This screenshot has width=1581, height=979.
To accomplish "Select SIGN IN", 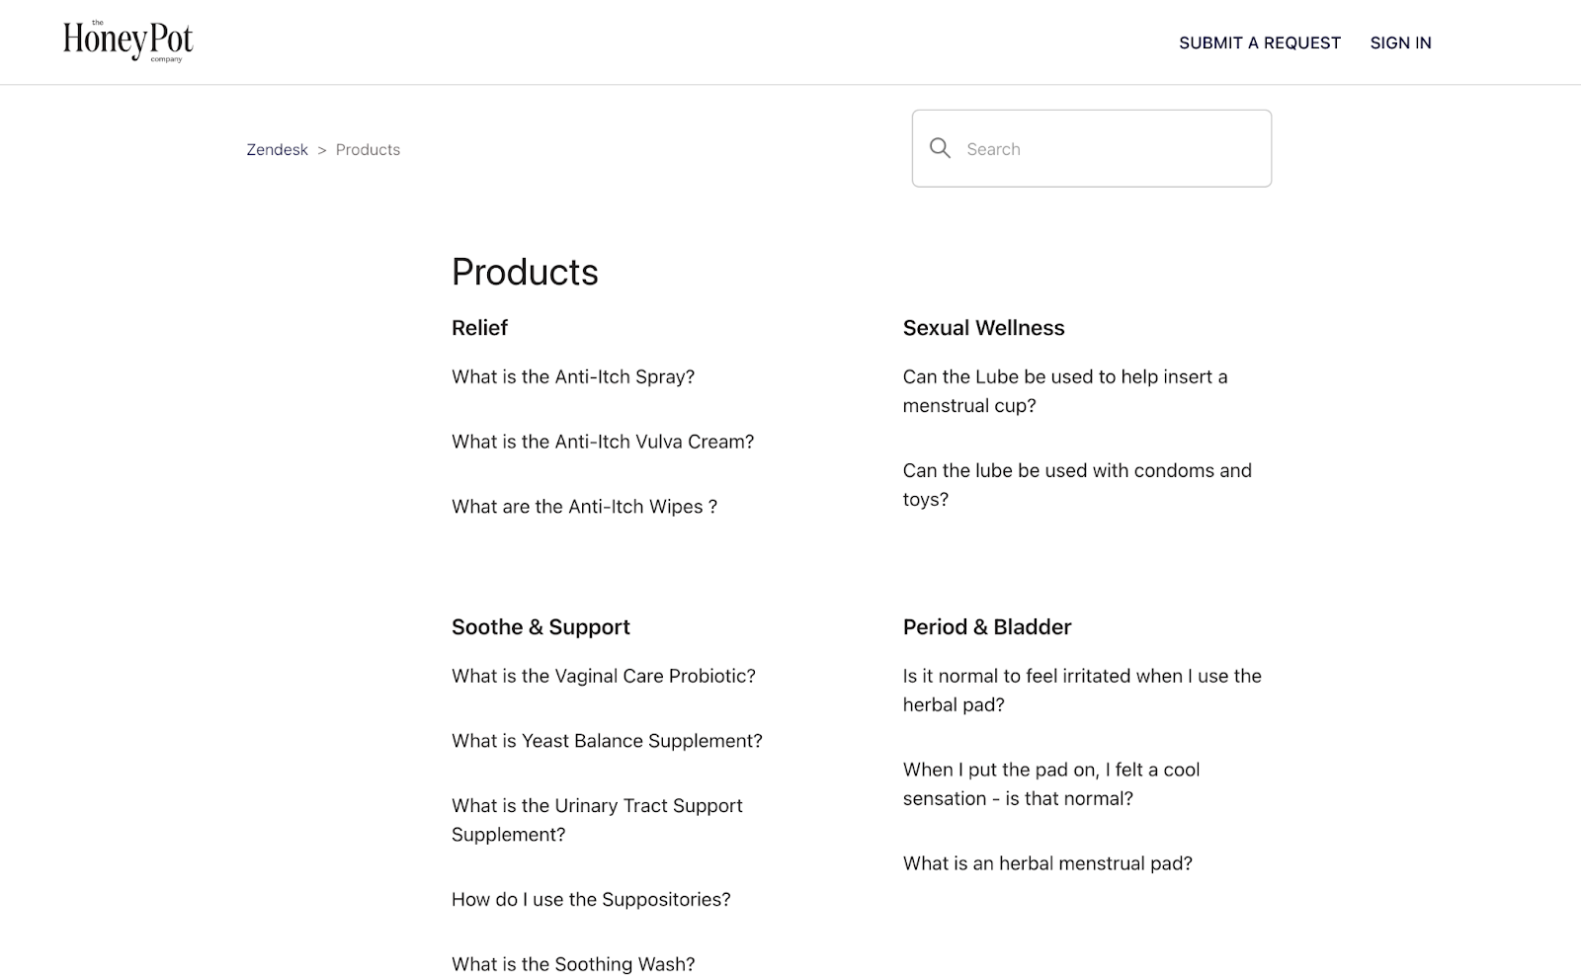I will click(x=1400, y=42).
